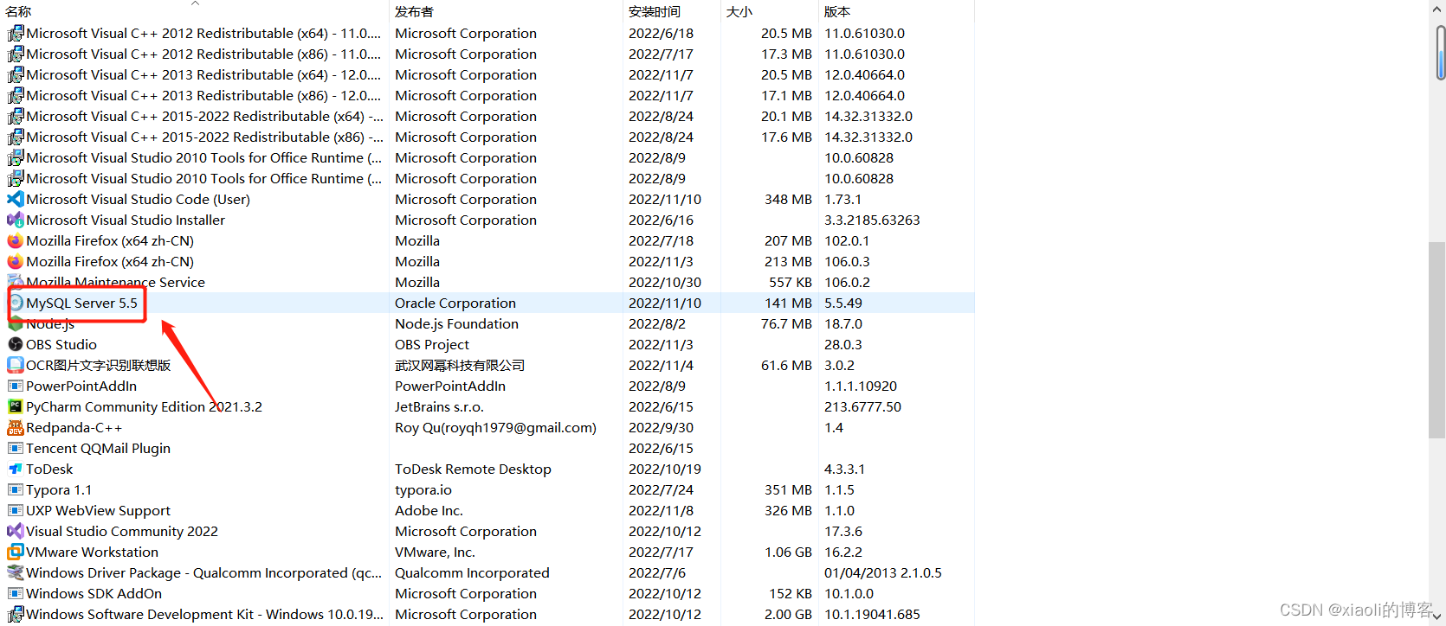1446x626 pixels.
Task: Select the Windows SDK AddOn entry
Action: pyautogui.click(x=489, y=594)
